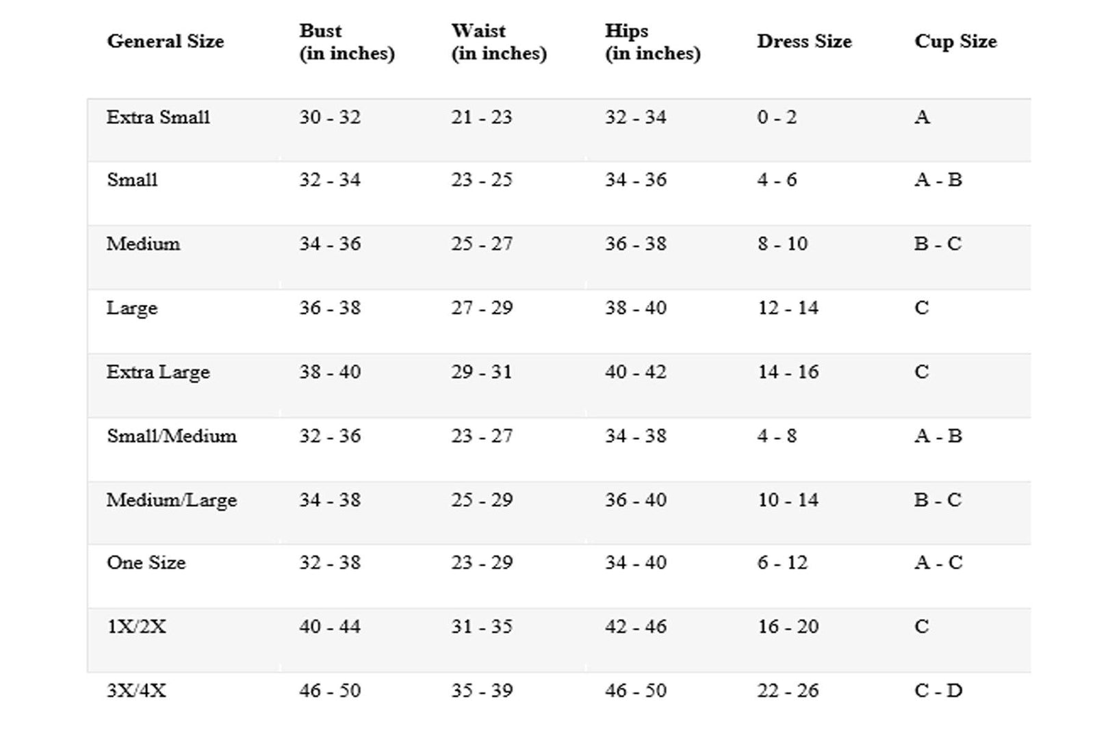The width and height of the screenshot is (1095, 730).
Task: Select the 1X/2X row label
Action: [137, 627]
